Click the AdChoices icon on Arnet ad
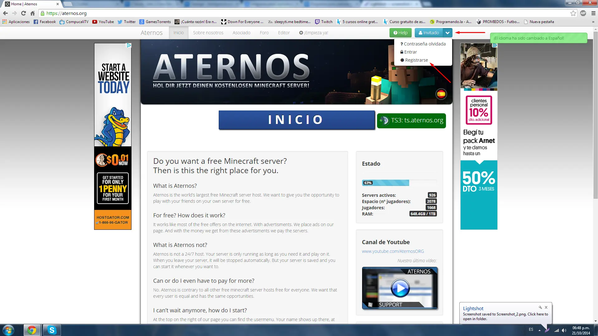 point(495,45)
